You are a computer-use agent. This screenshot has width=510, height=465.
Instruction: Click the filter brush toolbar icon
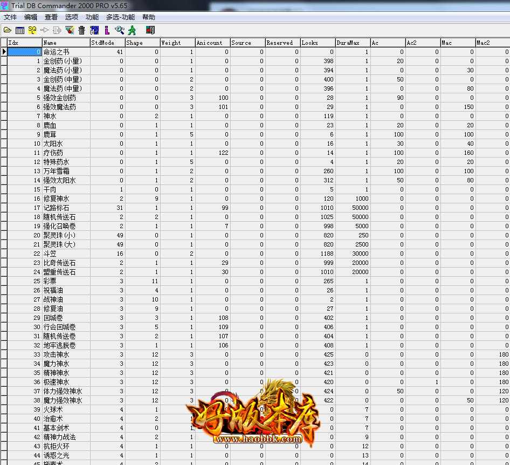pyautogui.click(x=70, y=30)
